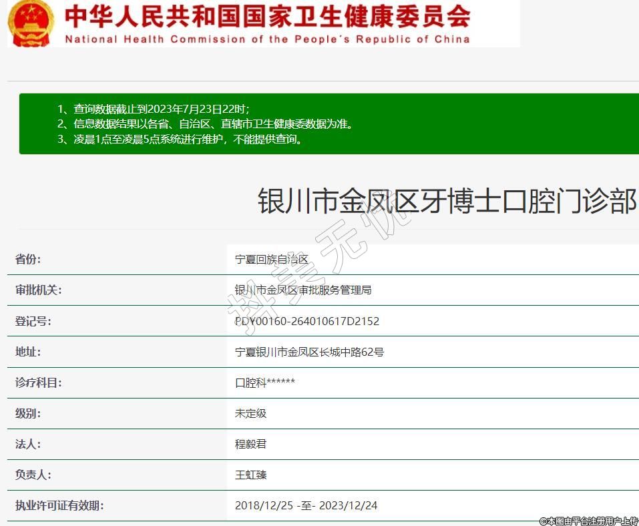Click the 审批机关 row label
This screenshot has height=526, width=639.
click(x=38, y=290)
